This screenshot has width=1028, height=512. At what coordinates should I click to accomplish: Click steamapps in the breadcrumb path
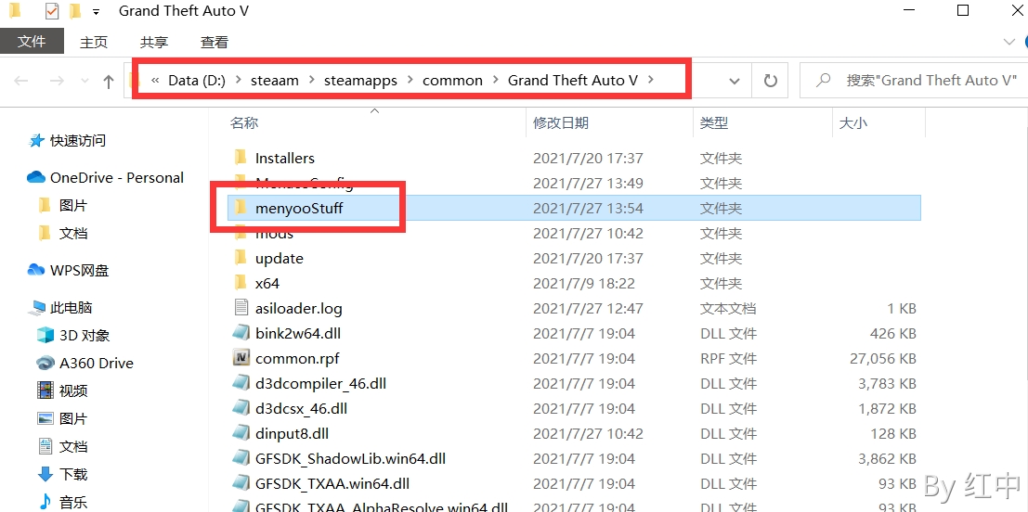[x=360, y=81]
